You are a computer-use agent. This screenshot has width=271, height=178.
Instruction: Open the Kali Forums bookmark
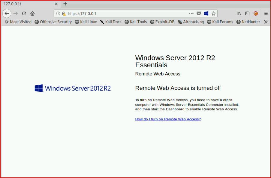220,22
